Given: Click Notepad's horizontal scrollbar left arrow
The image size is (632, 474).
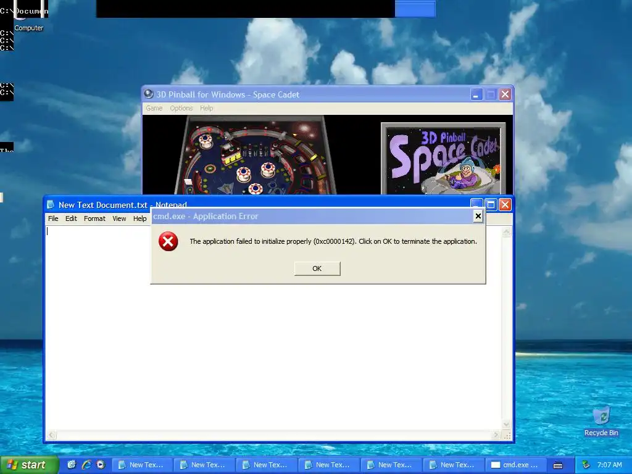Looking at the screenshot, I should click(51, 435).
